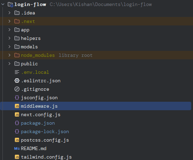Click the helpers folder icon
Screen dimensions: 193x160
pyautogui.click(x=17, y=38)
